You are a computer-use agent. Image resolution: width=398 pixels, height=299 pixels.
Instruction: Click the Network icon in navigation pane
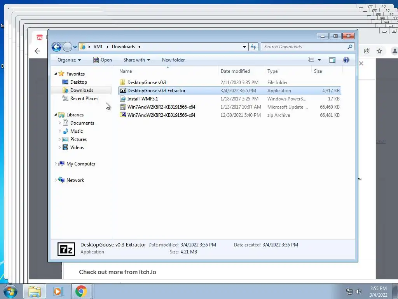tap(61, 180)
